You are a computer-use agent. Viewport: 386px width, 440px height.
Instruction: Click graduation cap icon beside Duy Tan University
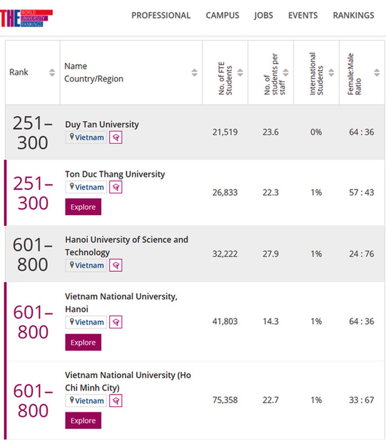click(116, 137)
